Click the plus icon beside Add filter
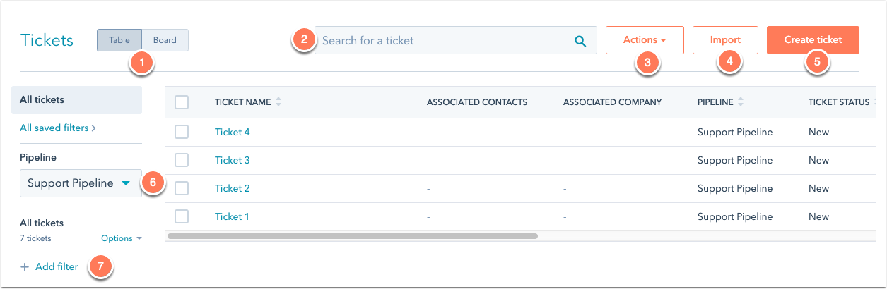Image resolution: width=887 pixels, height=289 pixels. 25,267
